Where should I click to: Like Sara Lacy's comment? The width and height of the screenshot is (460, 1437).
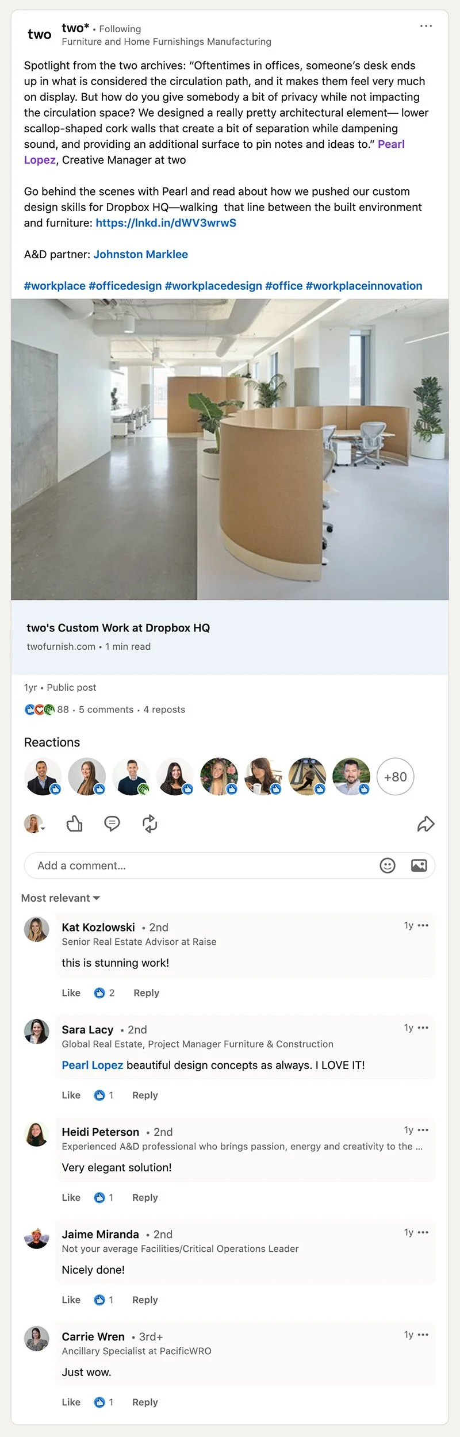click(71, 1095)
